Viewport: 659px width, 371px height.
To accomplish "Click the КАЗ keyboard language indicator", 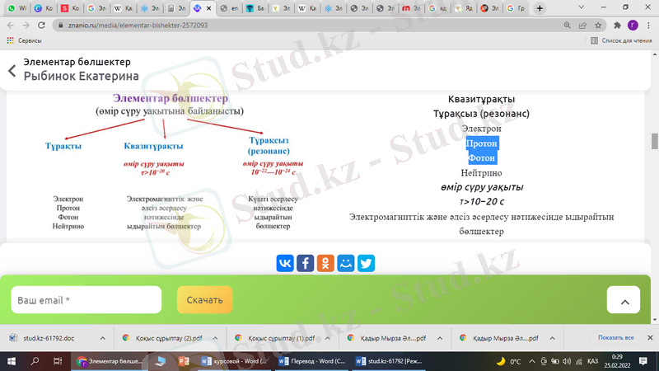I will [592, 361].
